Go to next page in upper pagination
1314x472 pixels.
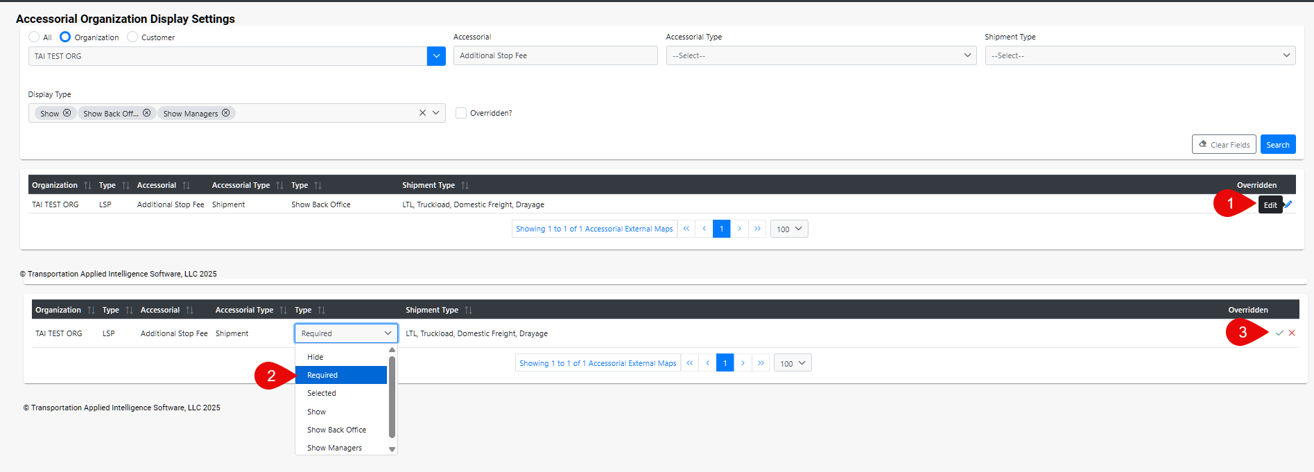coord(739,229)
